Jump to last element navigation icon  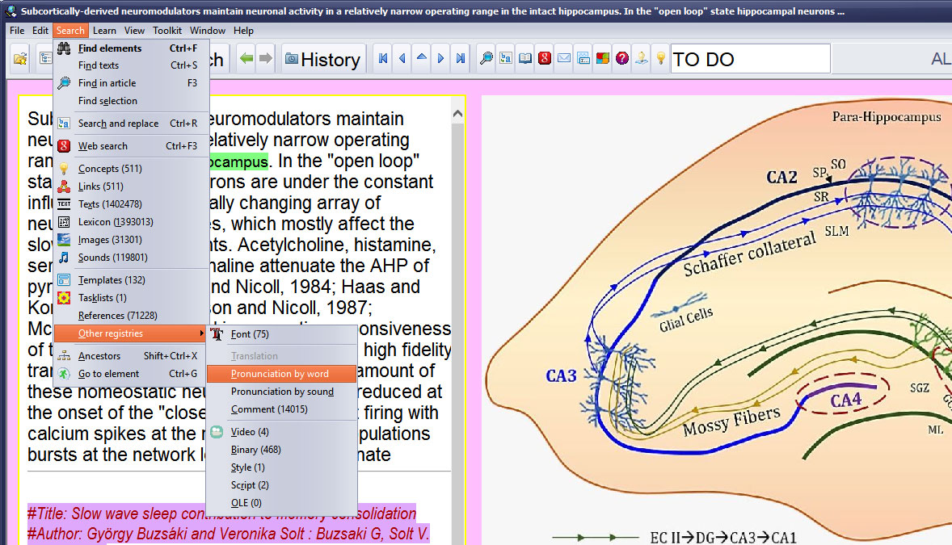(x=460, y=59)
